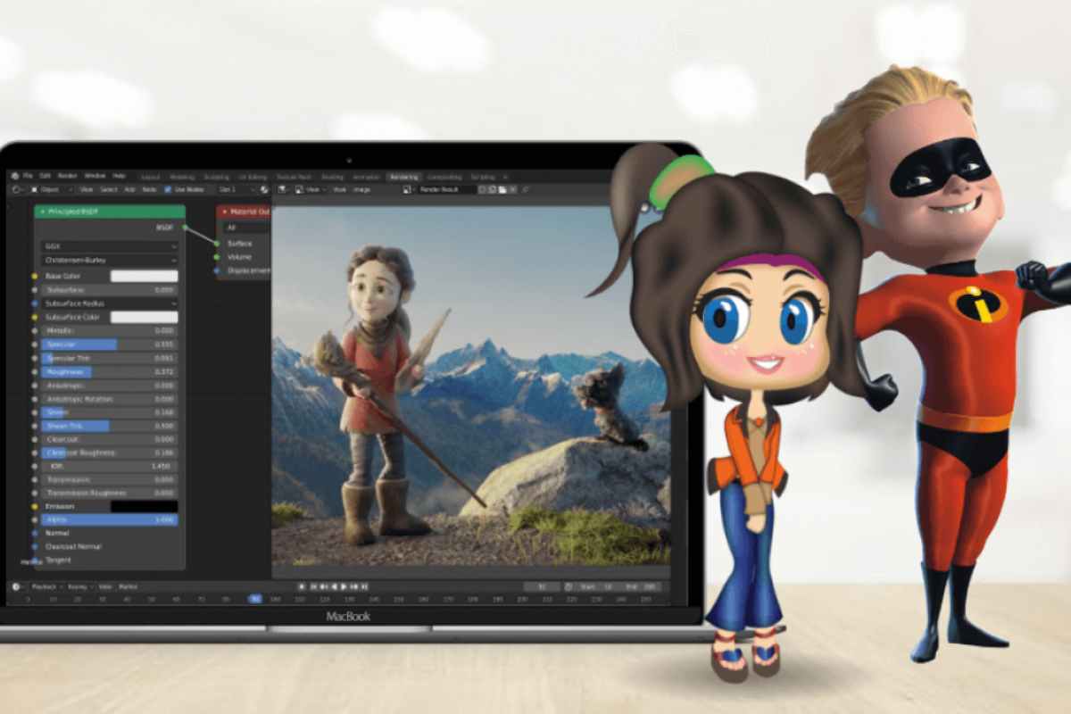Click the Normal input socket
Viewport: 1071px width, 714px height.
pos(34,533)
